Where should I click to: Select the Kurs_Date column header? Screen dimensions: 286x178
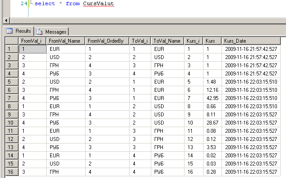(x=251, y=41)
